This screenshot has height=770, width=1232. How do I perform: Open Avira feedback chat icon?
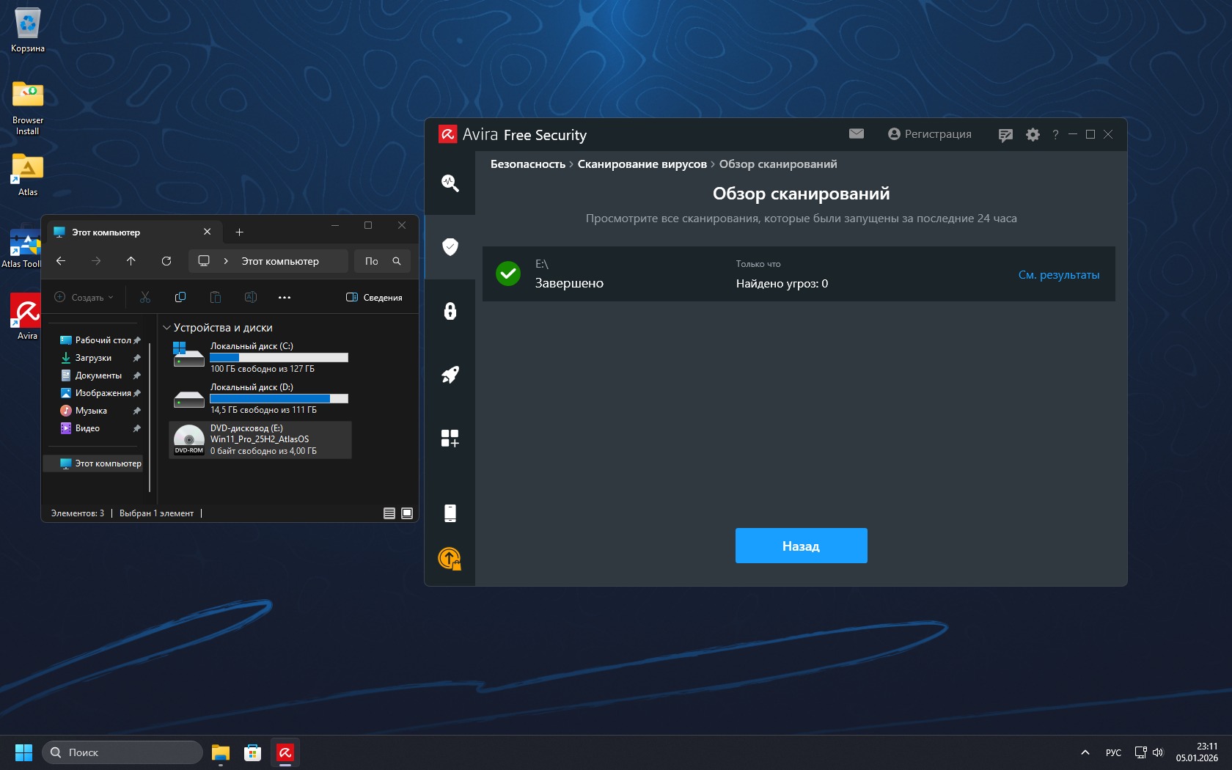tap(1005, 135)
